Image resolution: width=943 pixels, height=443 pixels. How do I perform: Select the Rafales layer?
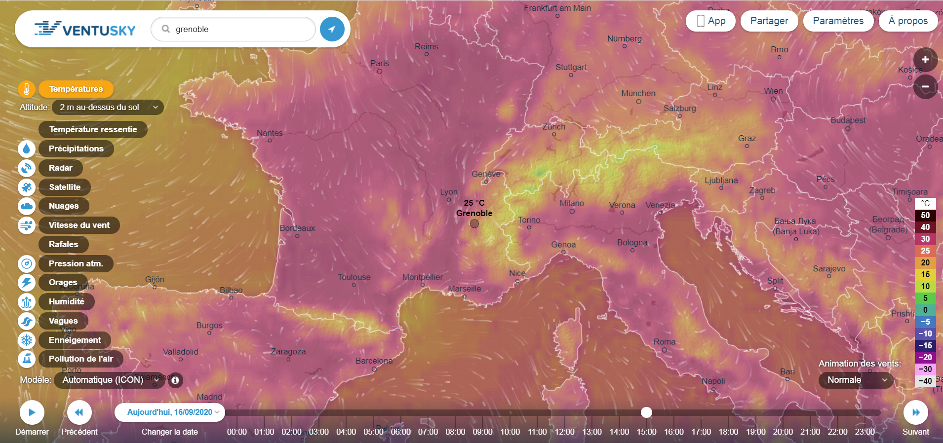[64, 244]
